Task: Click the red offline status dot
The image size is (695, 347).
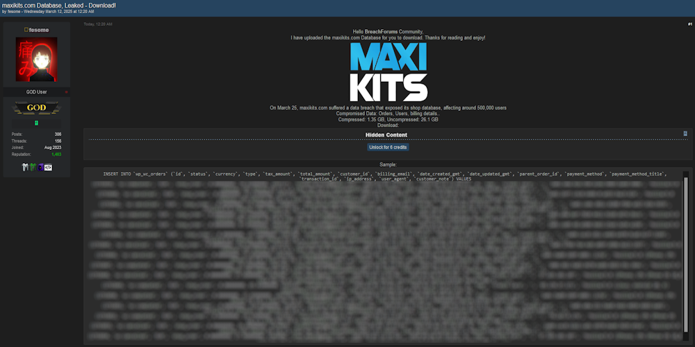Action: click(67, 92)
